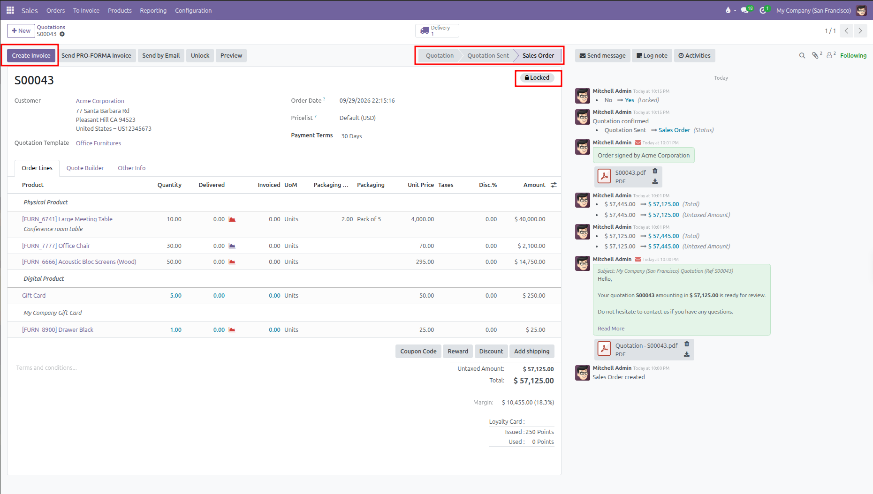Delete the S00043.pdf attachment
The image size is (873, 494).
tap(655, 171)
